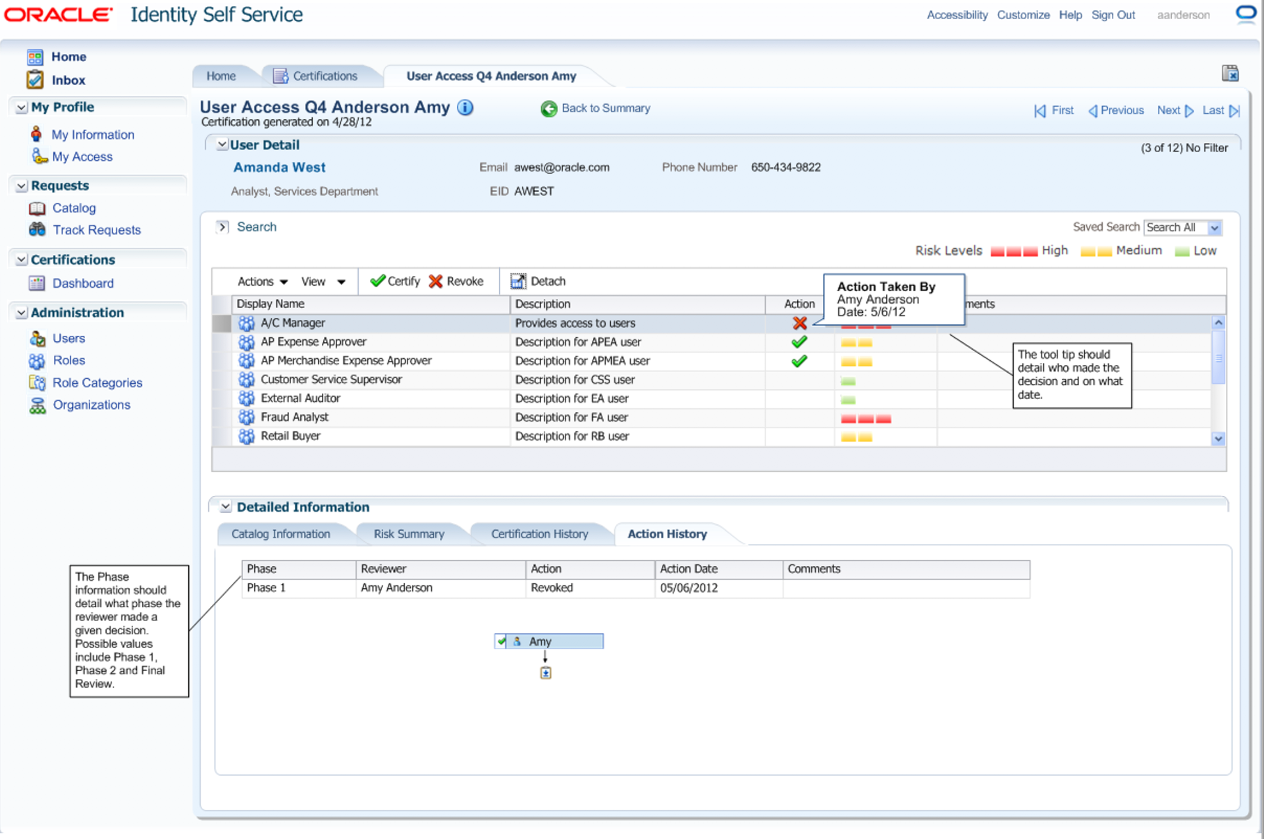This screenshot has height=839, width=1264.
Task: Click the Oracle circle icon top right
Action: tap(1246, 14)
